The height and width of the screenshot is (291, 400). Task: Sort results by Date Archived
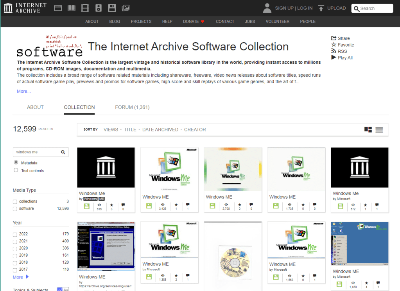point(160,129)
